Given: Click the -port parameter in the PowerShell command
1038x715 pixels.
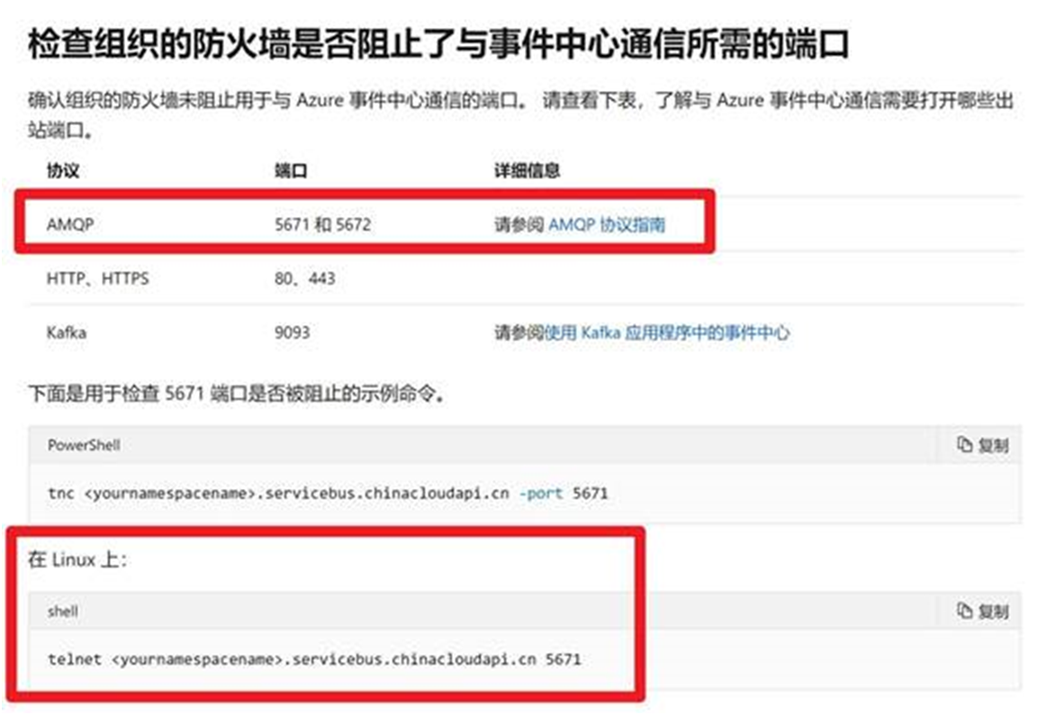Looking at the screenshot, I should click(541, 493).
